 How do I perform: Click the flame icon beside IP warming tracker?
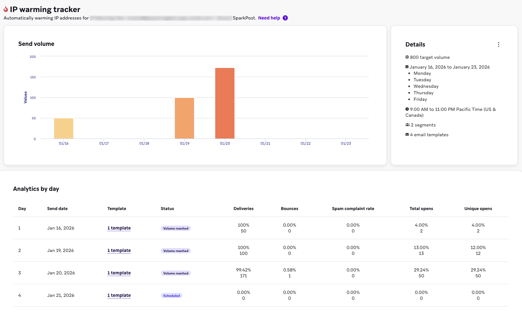(x=6, y=9)
